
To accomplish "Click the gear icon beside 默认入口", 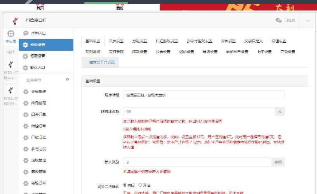I will click(x=26, y=68).
